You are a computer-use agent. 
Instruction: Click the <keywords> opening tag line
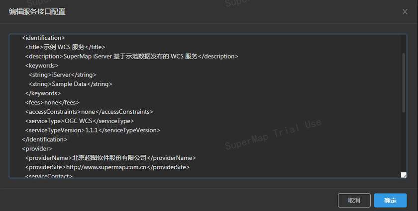42,66
